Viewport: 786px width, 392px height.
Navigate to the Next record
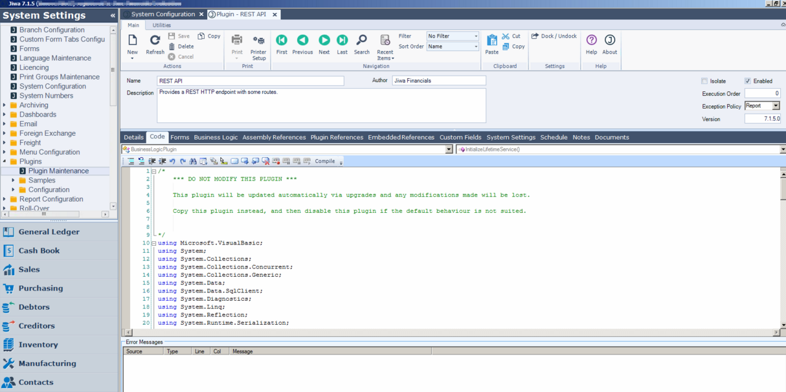324,41
